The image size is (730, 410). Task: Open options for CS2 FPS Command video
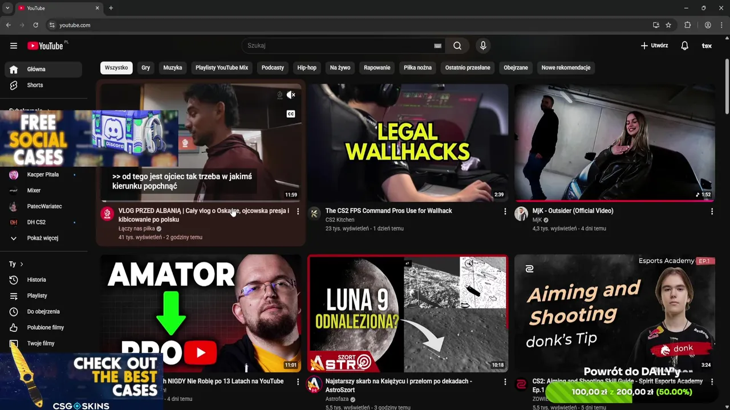pos(505,211)
